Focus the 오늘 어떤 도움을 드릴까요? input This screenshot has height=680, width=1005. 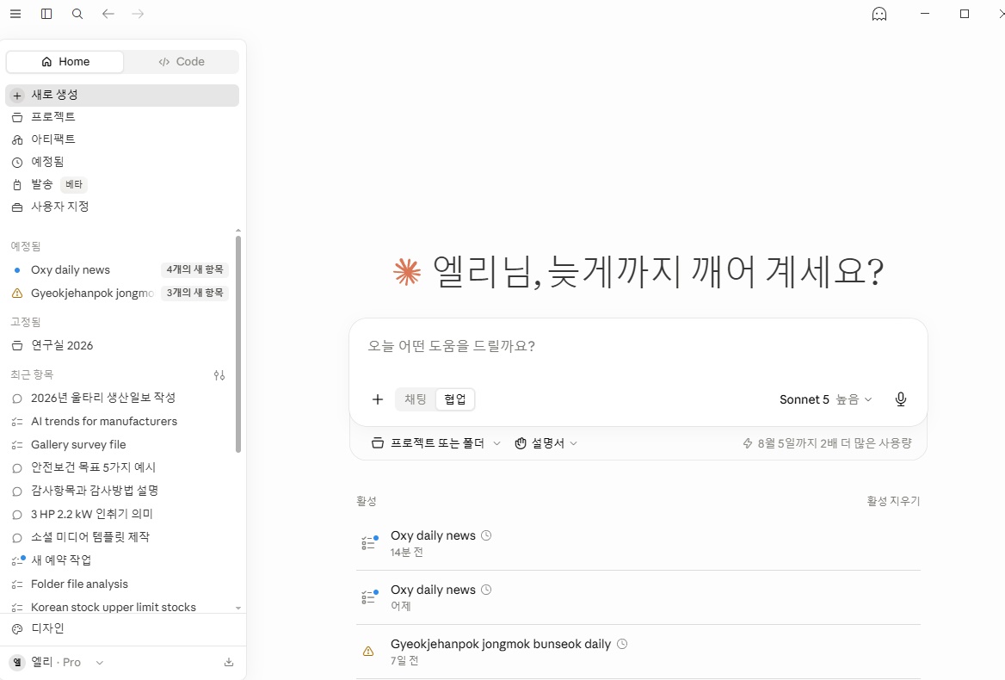tap(638, 346)
